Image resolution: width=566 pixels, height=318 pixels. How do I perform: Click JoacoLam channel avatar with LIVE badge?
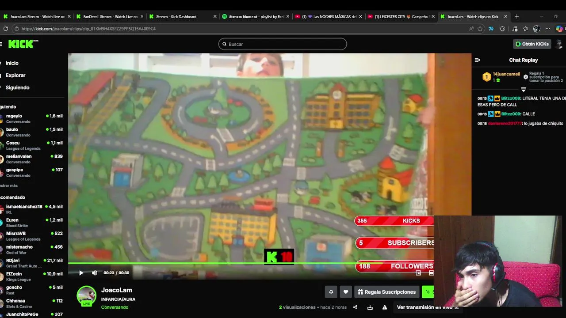point(86,296)
